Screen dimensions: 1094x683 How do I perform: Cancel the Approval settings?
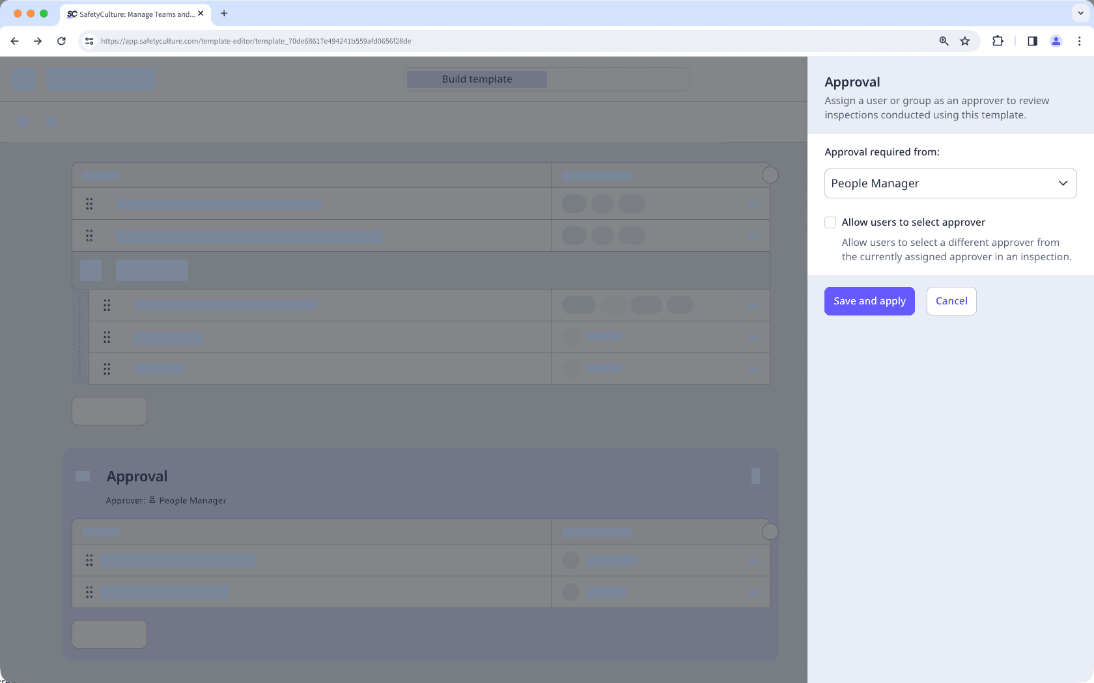951,301
